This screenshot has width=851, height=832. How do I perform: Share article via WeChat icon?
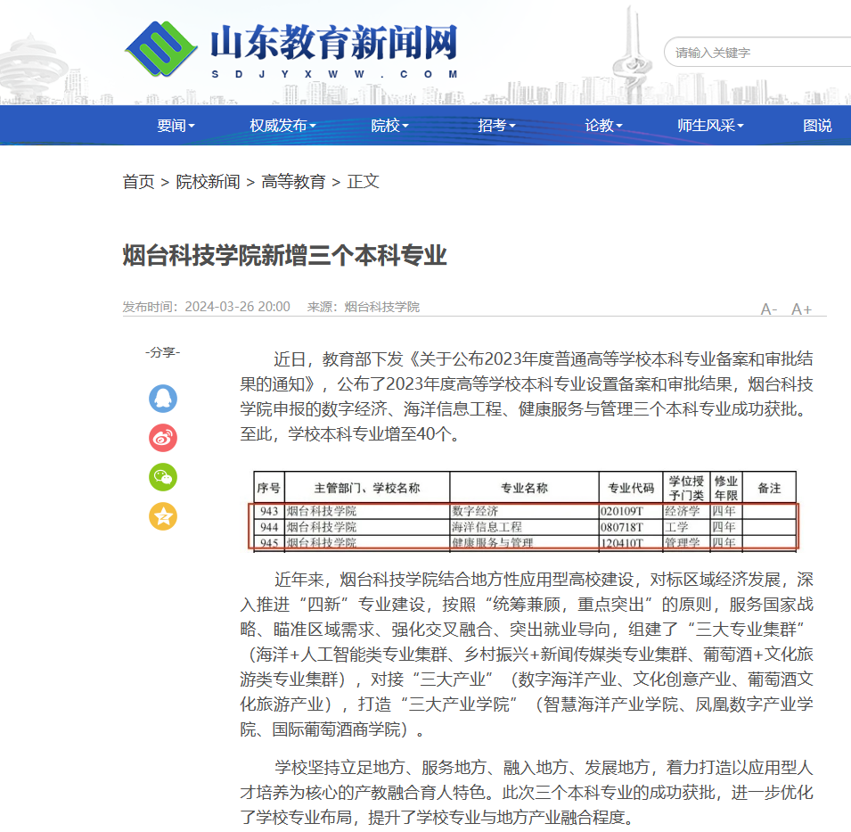click(x=163, y=477)
